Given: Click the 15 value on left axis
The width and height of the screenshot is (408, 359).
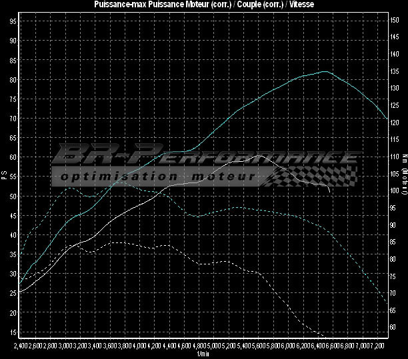Looking at the screenshot, I should 13,332.
